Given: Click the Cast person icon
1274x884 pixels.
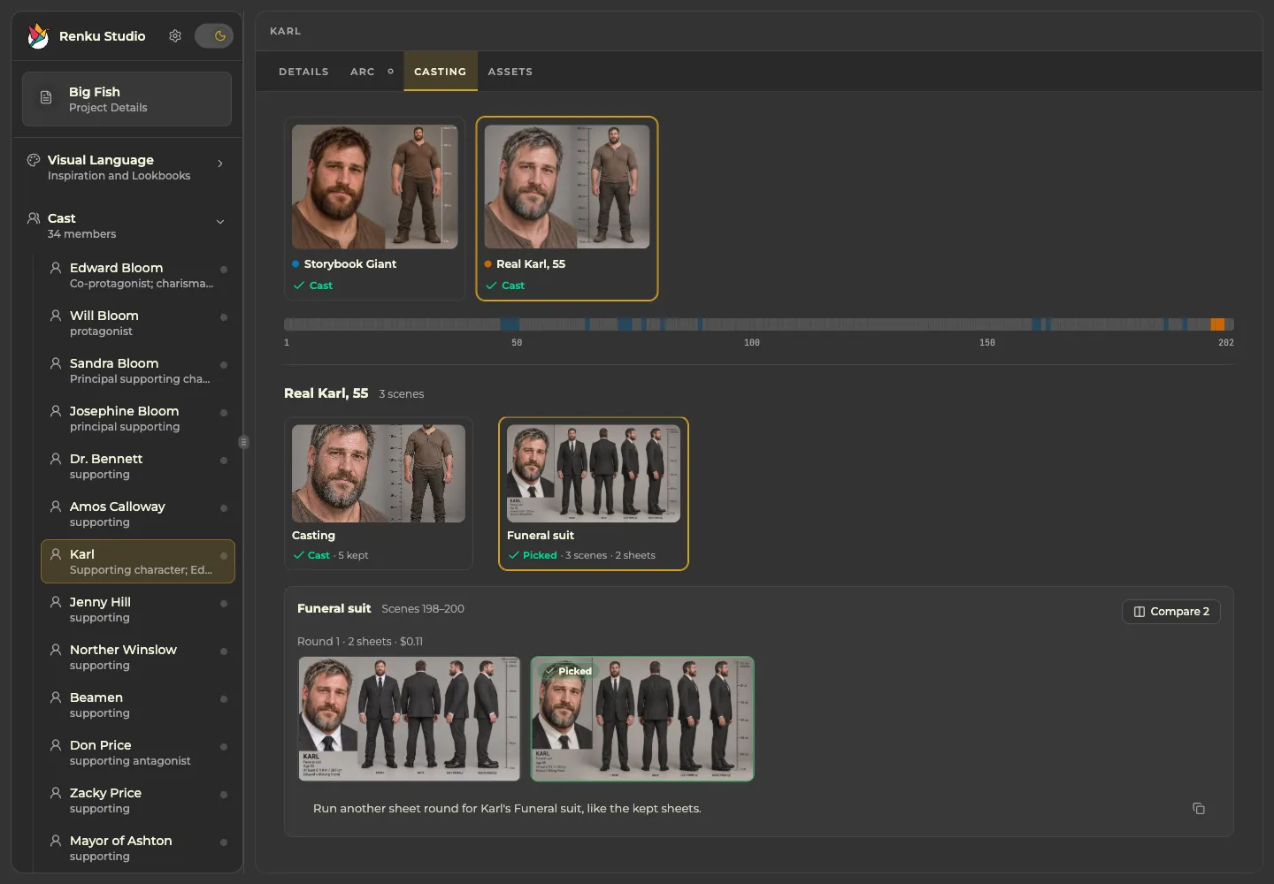Looking at the screenshot, I should coord(34,218).
